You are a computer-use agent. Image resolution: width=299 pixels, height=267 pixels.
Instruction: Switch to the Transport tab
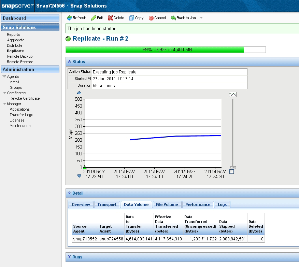(107, 205)
